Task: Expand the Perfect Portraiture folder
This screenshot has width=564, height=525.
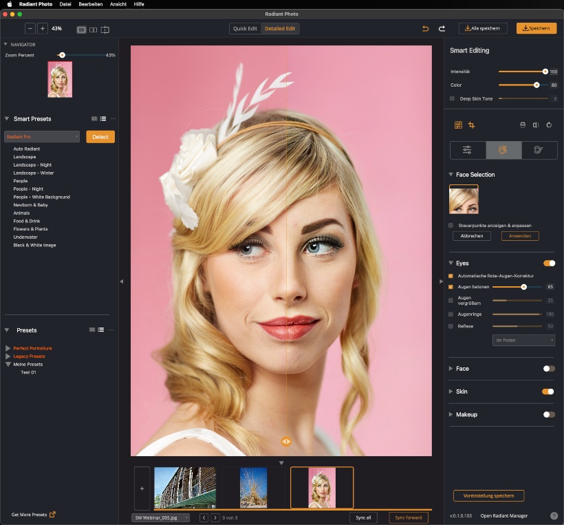Action: click(8, 348)
